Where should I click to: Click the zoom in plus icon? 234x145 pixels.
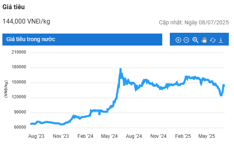pyautogui.click(x=178, y=40)
